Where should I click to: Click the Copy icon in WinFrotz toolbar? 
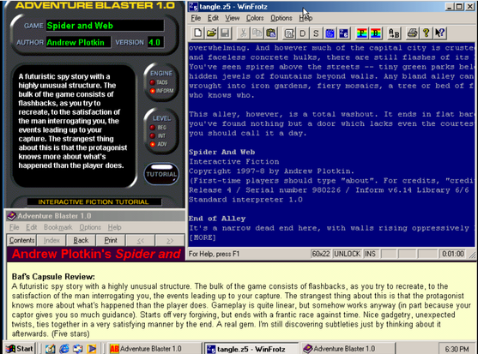(257, 33)
